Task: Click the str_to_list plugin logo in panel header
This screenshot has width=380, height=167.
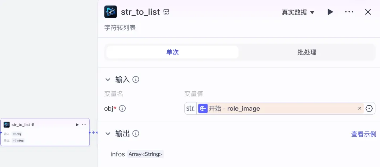Action: click(110, 12)
